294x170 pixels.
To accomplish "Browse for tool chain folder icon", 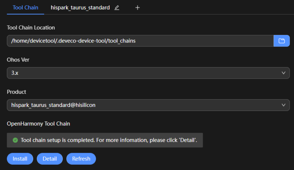I will (x=282, y=41).
